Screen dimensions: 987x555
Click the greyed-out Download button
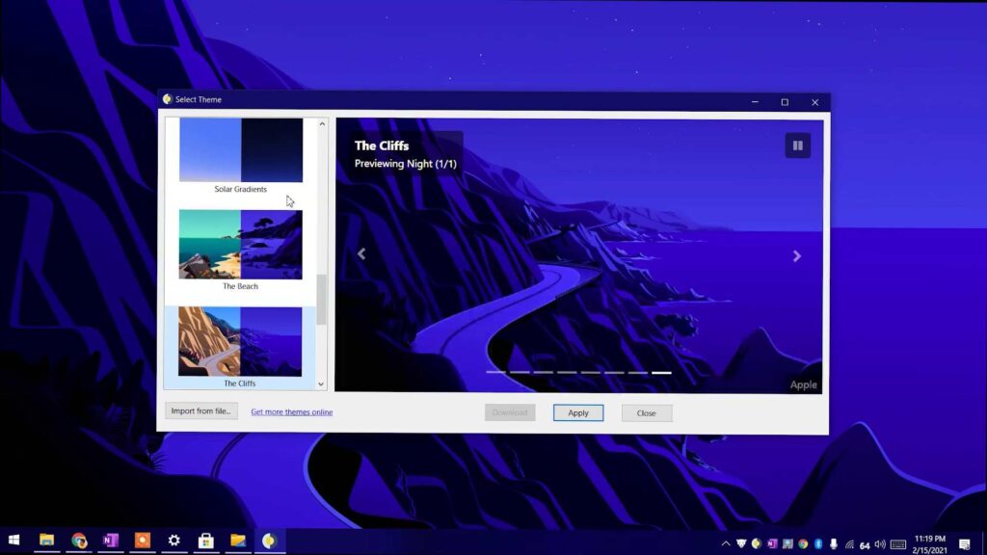(510, 412)
